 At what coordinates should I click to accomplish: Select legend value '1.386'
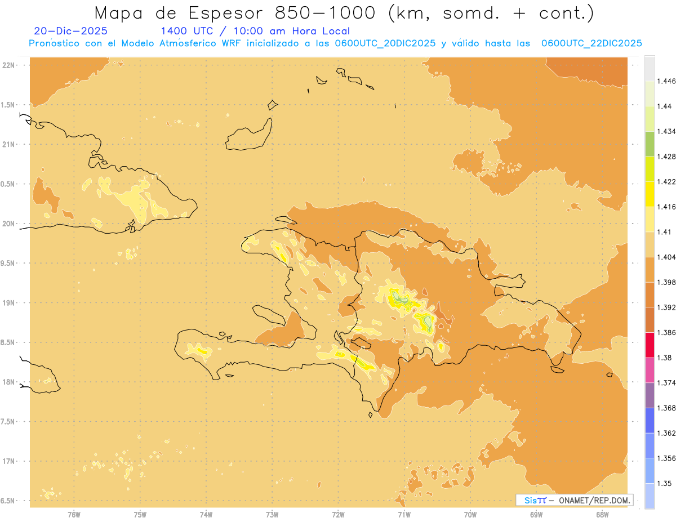666,333
